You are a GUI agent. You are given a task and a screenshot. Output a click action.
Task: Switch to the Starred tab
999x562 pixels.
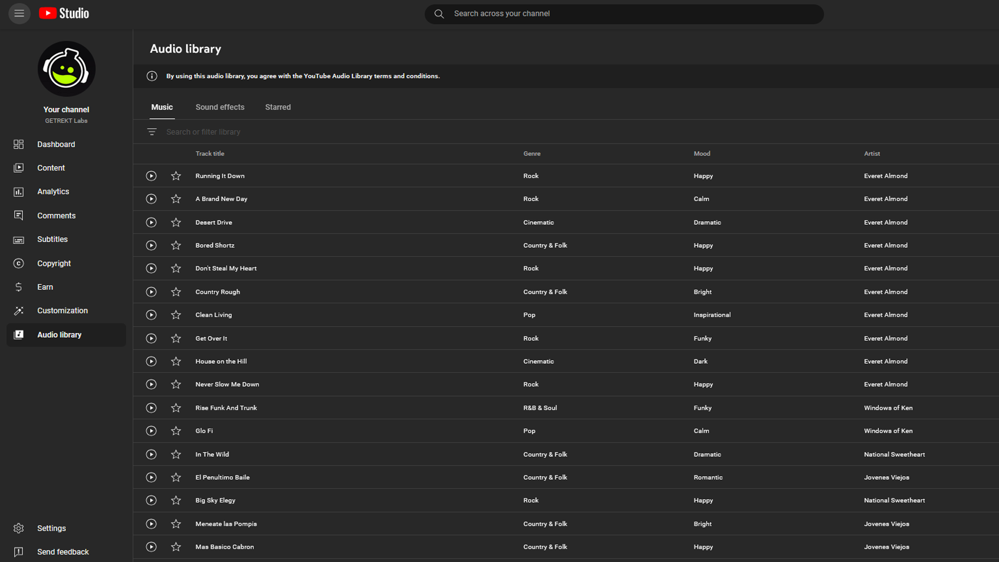[278, 106]
